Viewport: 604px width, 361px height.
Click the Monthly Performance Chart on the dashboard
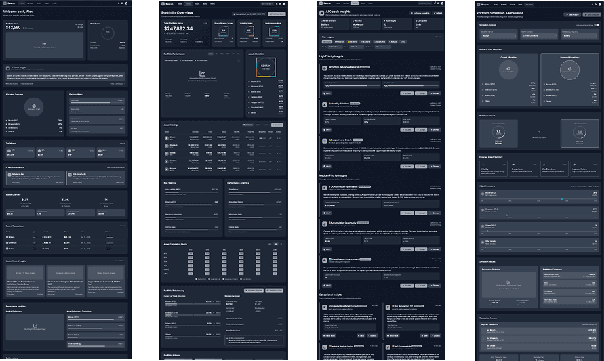pyautogui.click(x=35, y=326)
